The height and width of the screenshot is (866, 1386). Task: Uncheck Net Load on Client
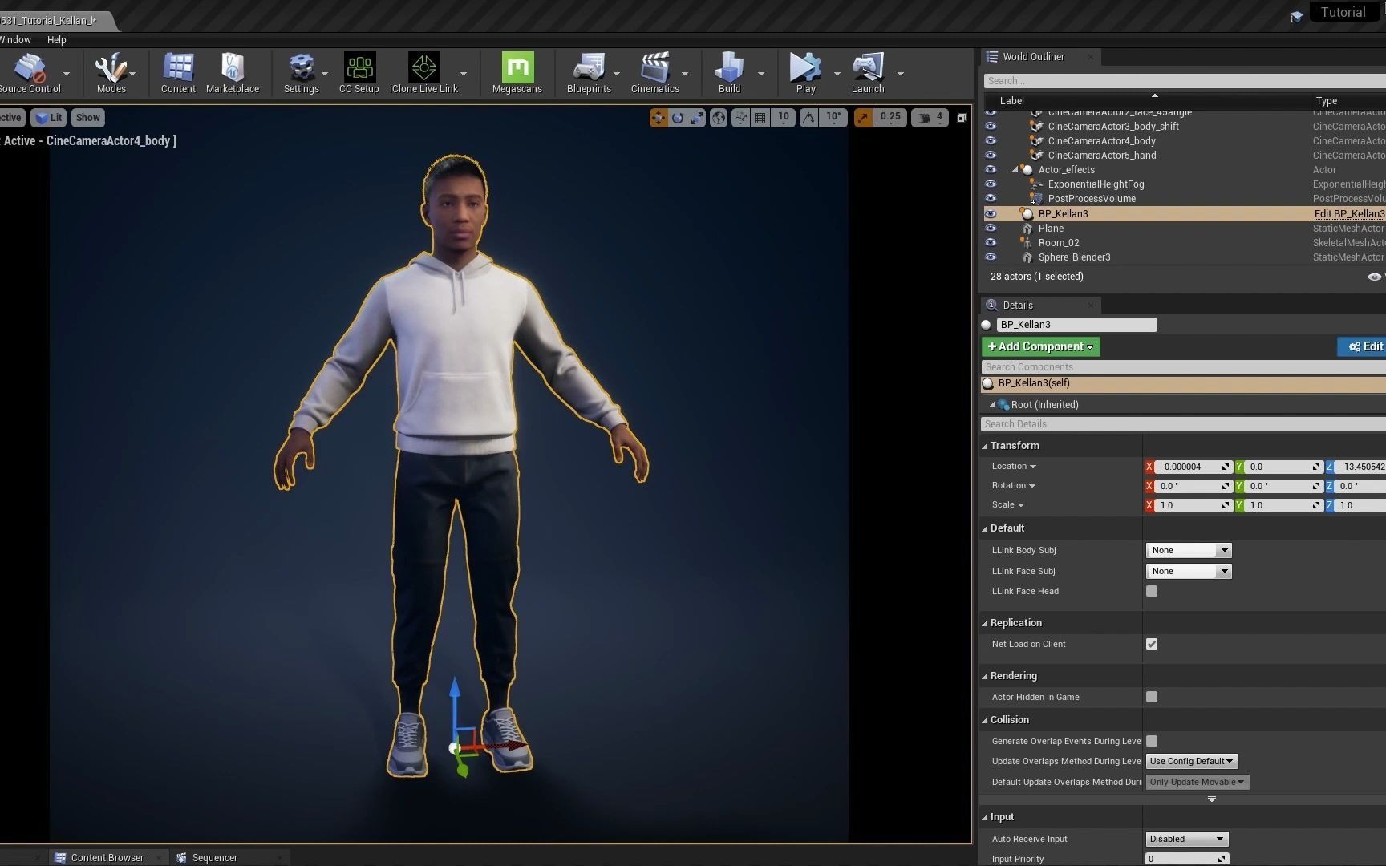point(1152,644)
